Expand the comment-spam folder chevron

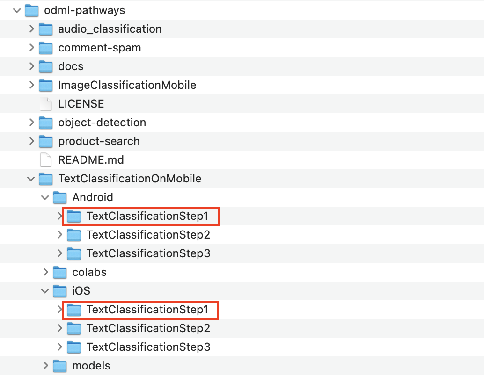(x=31, y=48)
